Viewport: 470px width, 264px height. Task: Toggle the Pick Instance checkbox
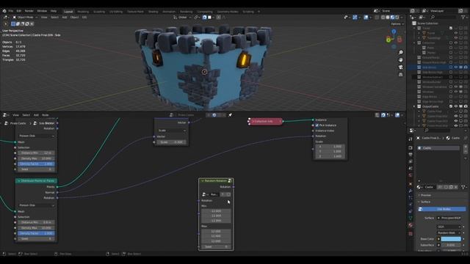tap(317, 125)
